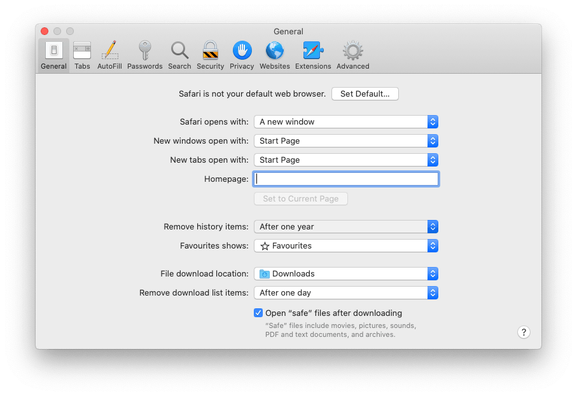The width and height of the screenshot is (577, 396).
Task: Open Security padlock preferences
Action: pos(210,55)
